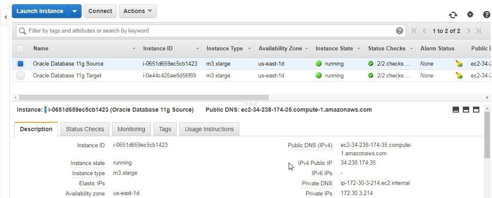
Task: Click the status check icon for Source instance
Action: [371, 64]
